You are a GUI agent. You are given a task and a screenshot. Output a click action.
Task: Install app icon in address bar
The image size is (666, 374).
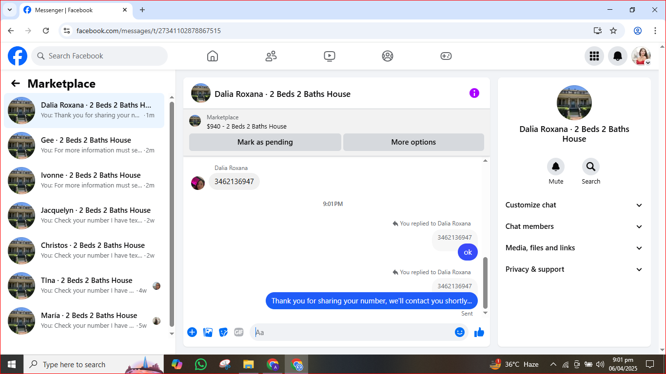coord(598,31)
